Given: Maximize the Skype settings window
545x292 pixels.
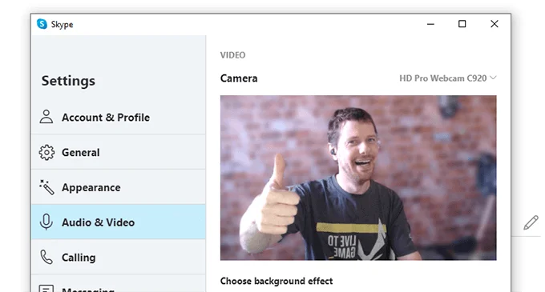Looking at the screenshot, I should [x=462, y=24].
